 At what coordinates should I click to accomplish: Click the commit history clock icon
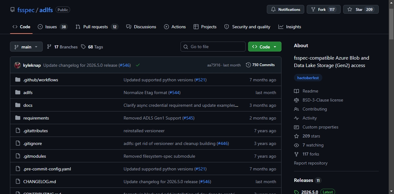[x=248, y=65]
